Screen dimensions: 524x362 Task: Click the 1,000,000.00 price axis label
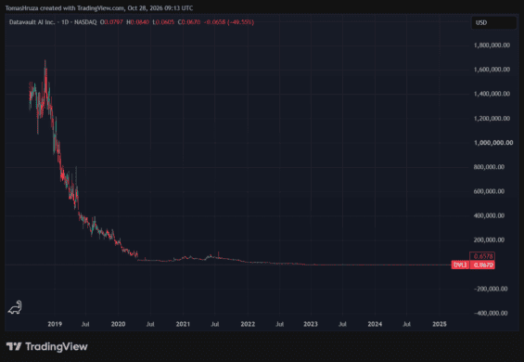pos(493,143)
